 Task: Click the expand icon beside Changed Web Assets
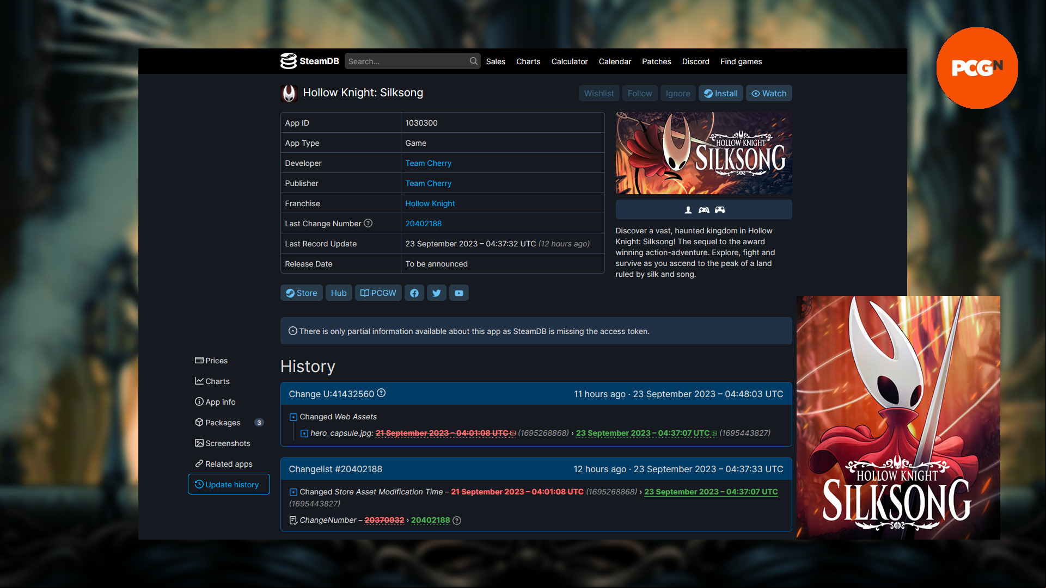pyautogui.click(x=293, y=417)
